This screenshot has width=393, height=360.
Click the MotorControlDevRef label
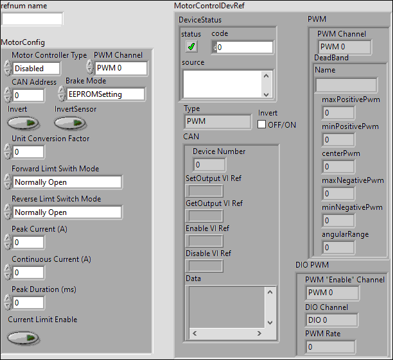(209, 6)
